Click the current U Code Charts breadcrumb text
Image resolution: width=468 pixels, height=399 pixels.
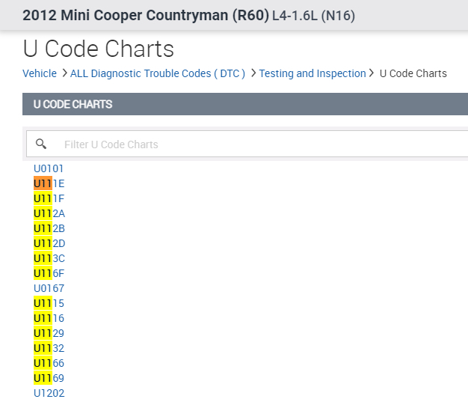413,73
